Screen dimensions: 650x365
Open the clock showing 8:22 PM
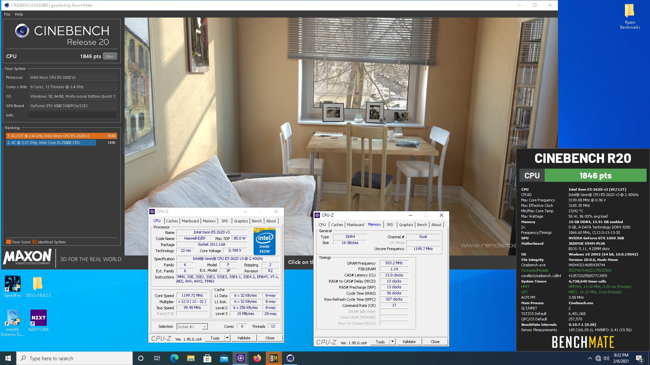[x=621, y=358]
